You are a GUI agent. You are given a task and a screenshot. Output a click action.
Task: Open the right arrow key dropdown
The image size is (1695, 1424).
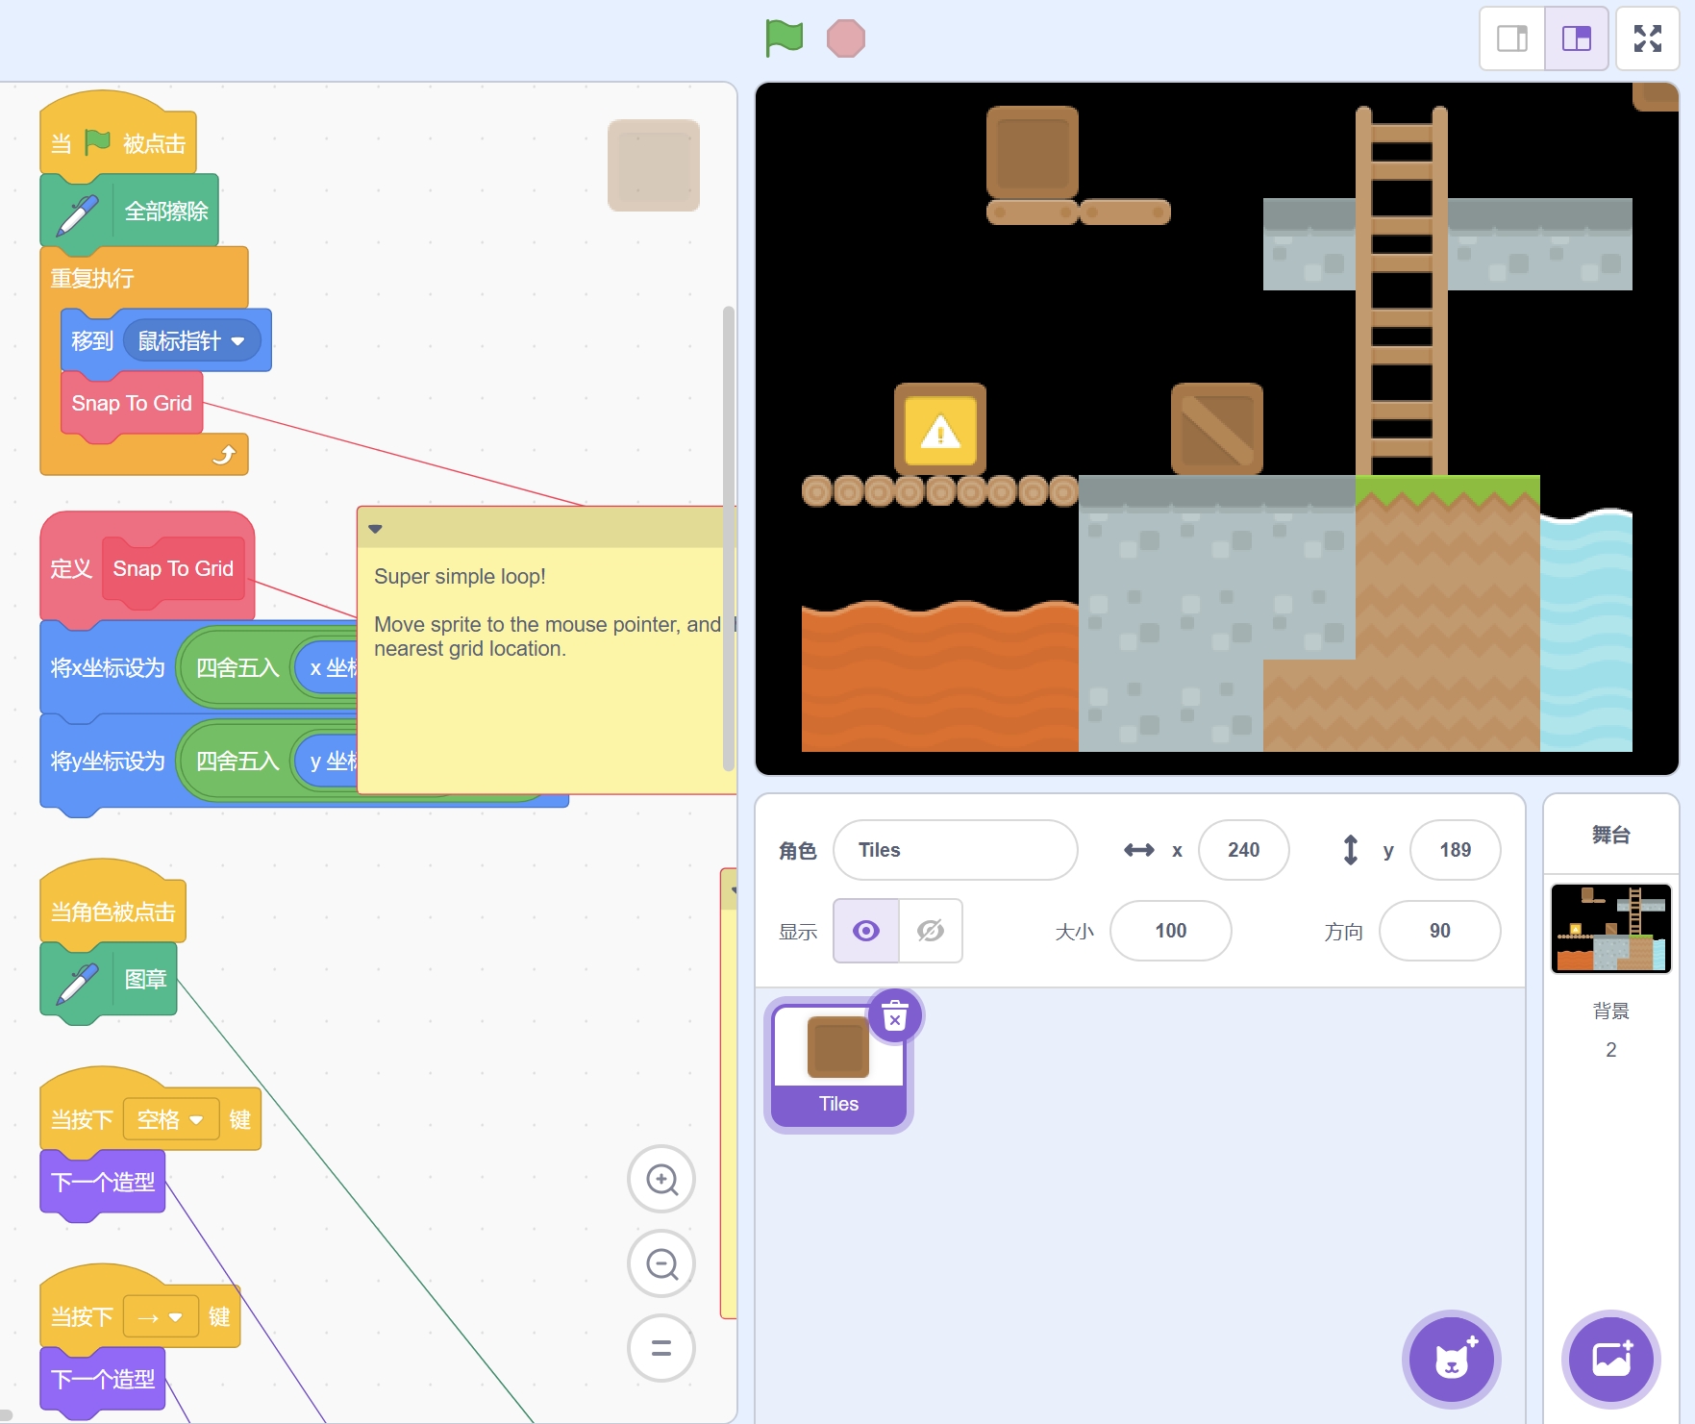coord(175,1317)
